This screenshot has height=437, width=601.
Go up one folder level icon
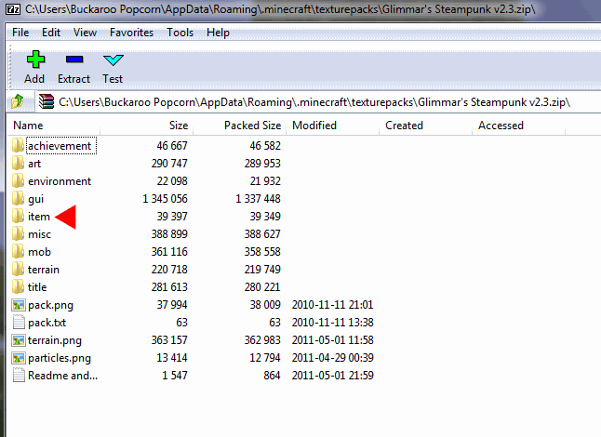(18, 102)
